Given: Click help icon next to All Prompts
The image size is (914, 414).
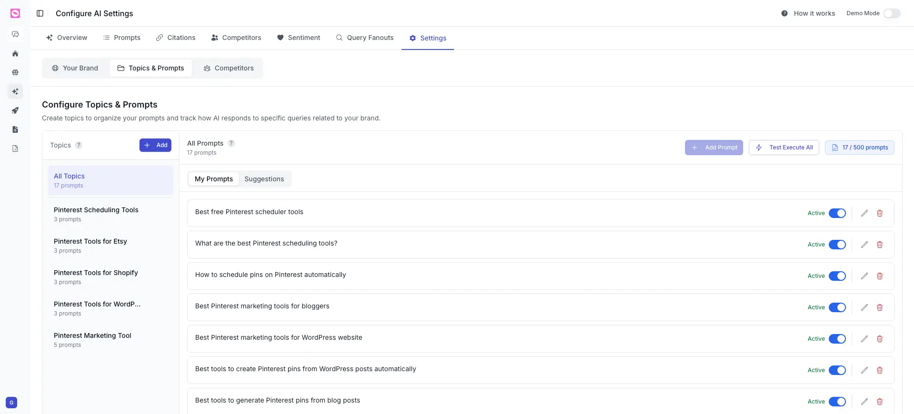Looking at the screenshot, I should click(231, 143).
